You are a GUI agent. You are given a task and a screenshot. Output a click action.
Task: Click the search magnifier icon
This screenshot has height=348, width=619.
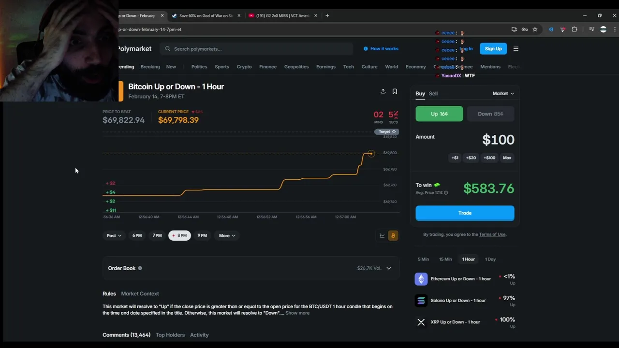coord(168,49)
